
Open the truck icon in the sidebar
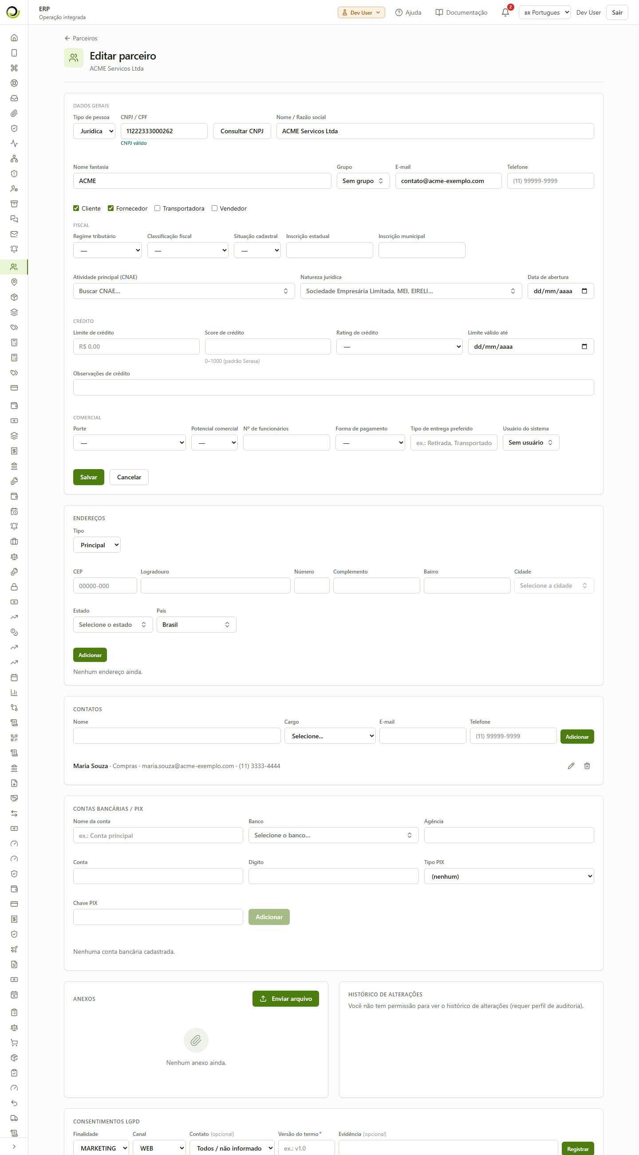(x=14, y=1118)
